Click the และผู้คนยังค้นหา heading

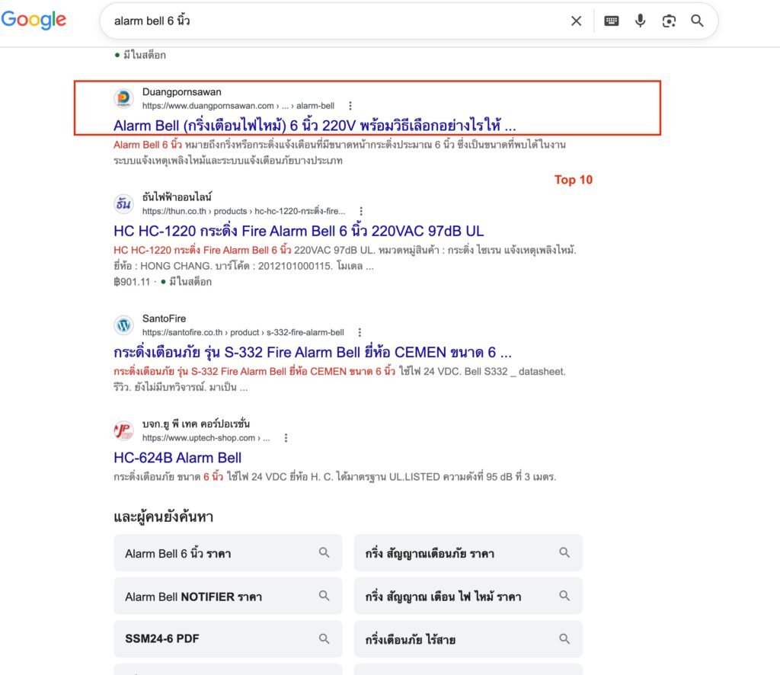click(x=163, y=517)
